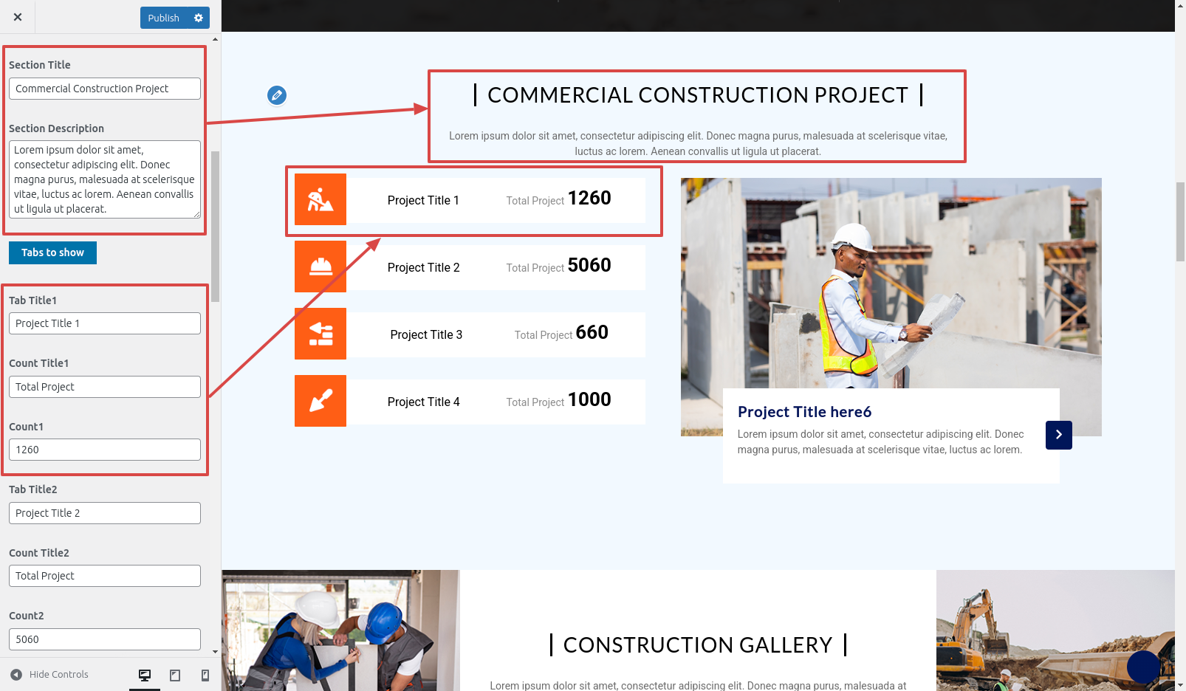Edit the Count Title2 field
Image resolution: width=1186 pixels, height=691 pixels.
105,576
